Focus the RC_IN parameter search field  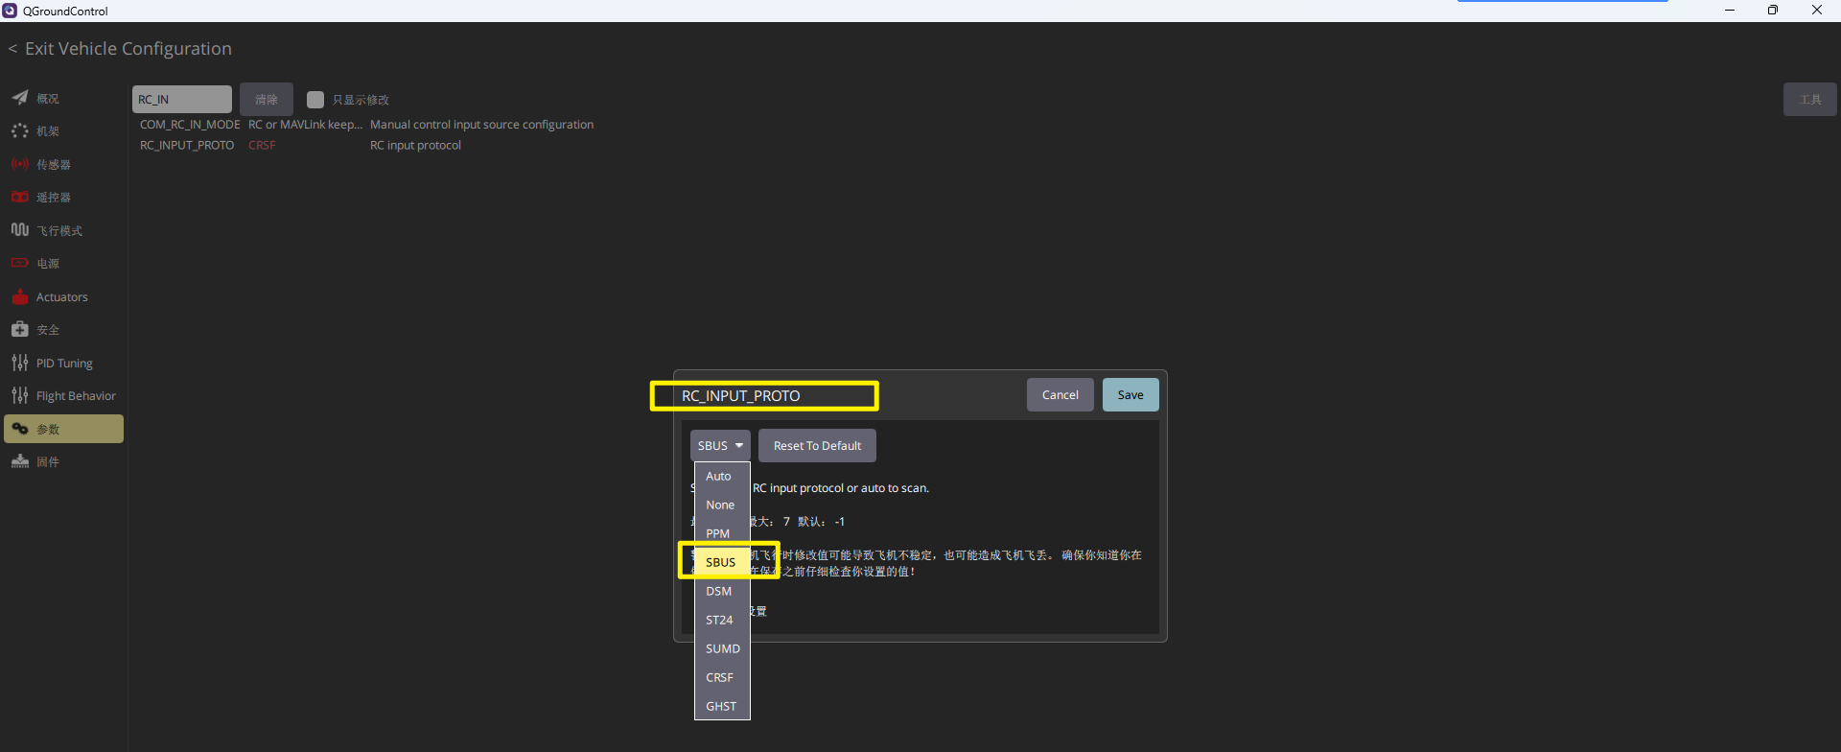click(182, 100)
